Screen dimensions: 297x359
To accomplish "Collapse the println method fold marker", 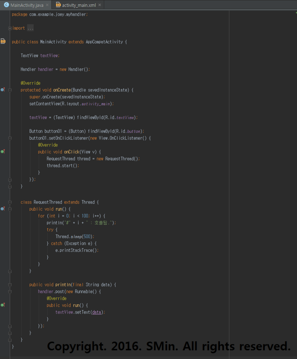I will point(10,285).
